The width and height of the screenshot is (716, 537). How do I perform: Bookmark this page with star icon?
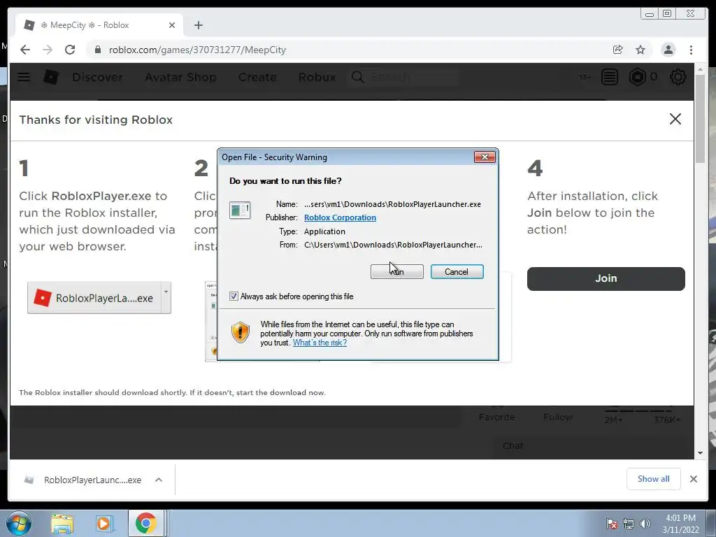(x=640, y=50)
